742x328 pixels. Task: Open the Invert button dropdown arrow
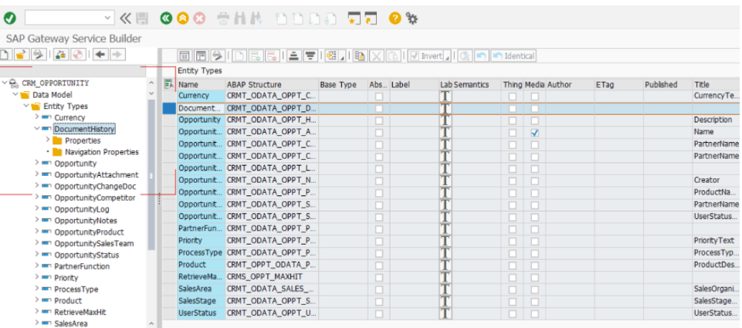coord(447,56)
